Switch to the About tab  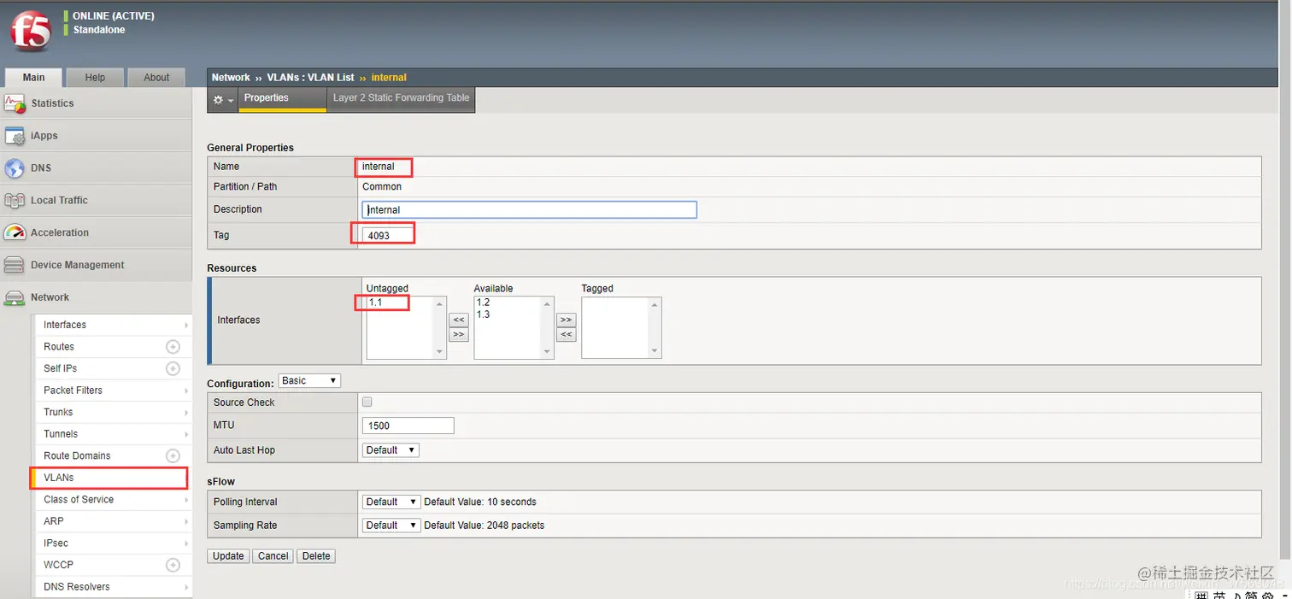[156, 78]
